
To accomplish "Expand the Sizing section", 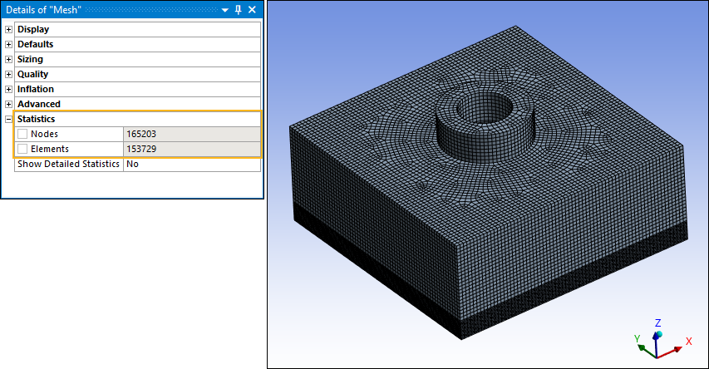I will (9, 59).
